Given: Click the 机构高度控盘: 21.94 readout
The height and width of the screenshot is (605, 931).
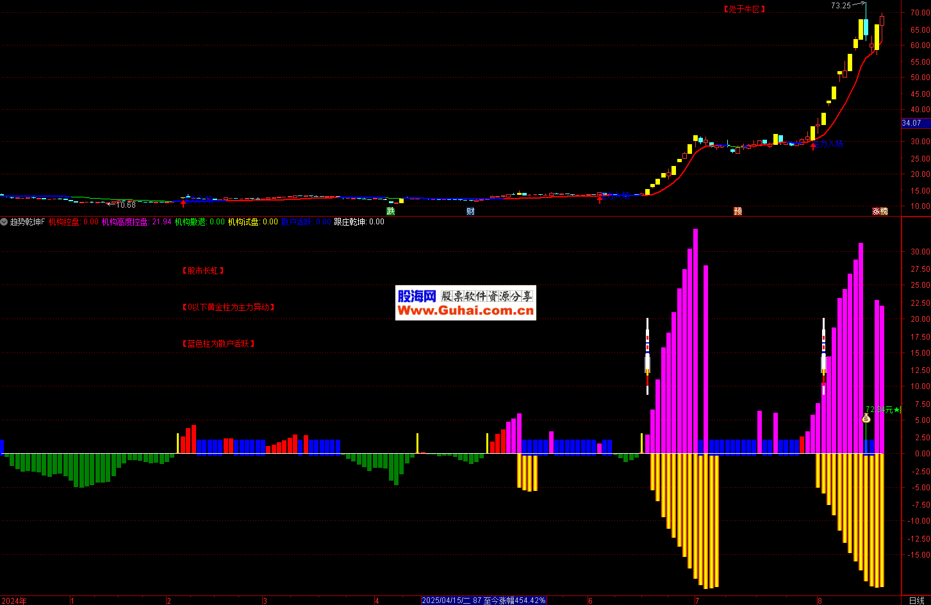Looking at the screenshot, I should click(x=136, y=222).
